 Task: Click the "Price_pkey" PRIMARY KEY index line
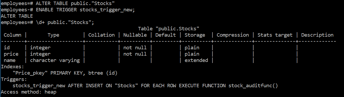coord(65,73)
